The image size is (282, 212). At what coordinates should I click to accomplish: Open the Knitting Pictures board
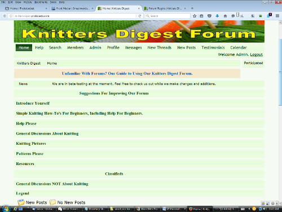coord(31,144)
